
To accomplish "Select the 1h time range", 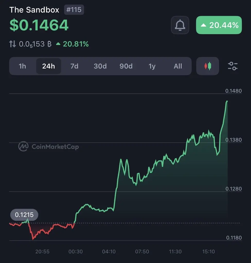I will click(22, 66).
